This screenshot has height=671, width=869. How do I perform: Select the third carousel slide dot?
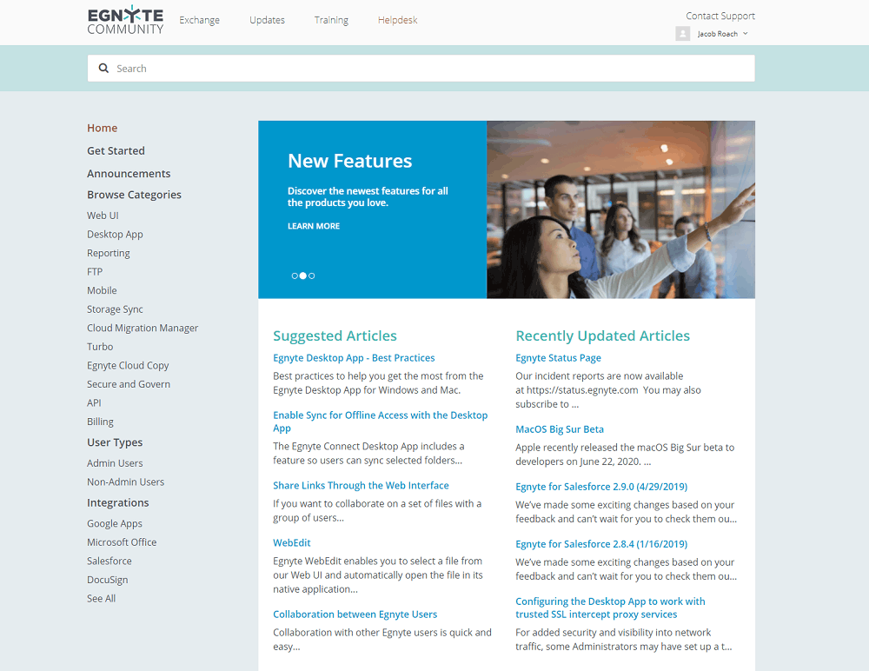click(311, 276)
